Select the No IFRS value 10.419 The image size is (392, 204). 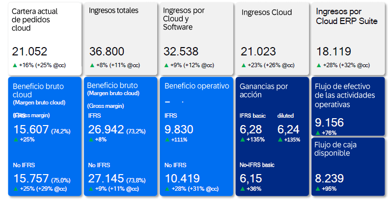183,178
